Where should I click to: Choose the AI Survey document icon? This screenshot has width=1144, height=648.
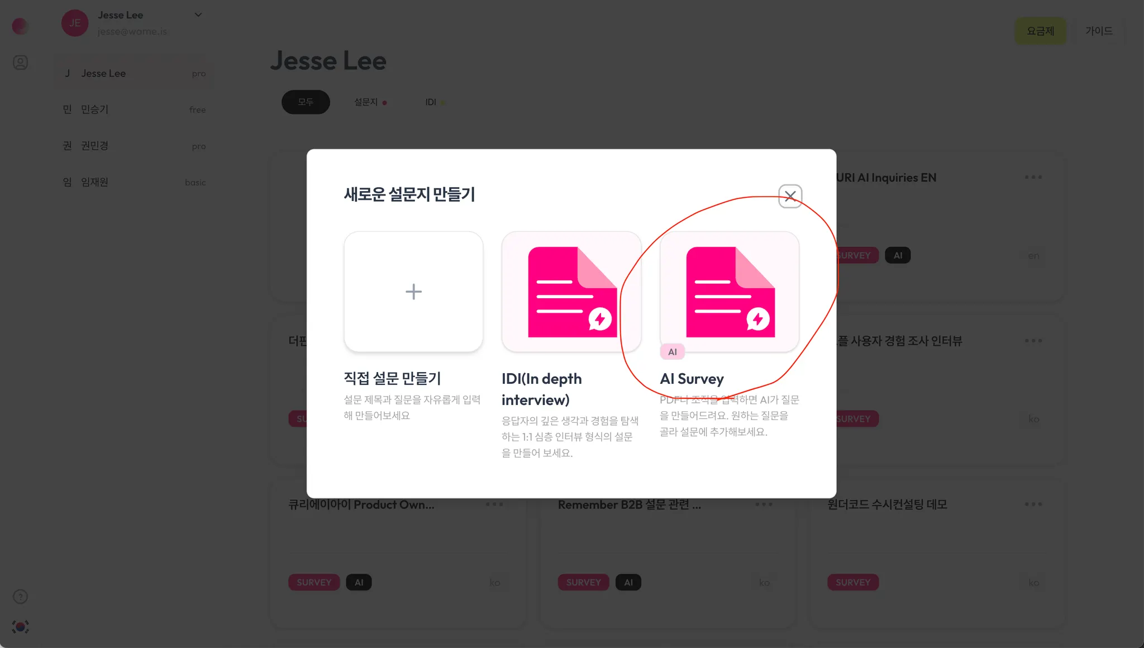click(730, 292)
